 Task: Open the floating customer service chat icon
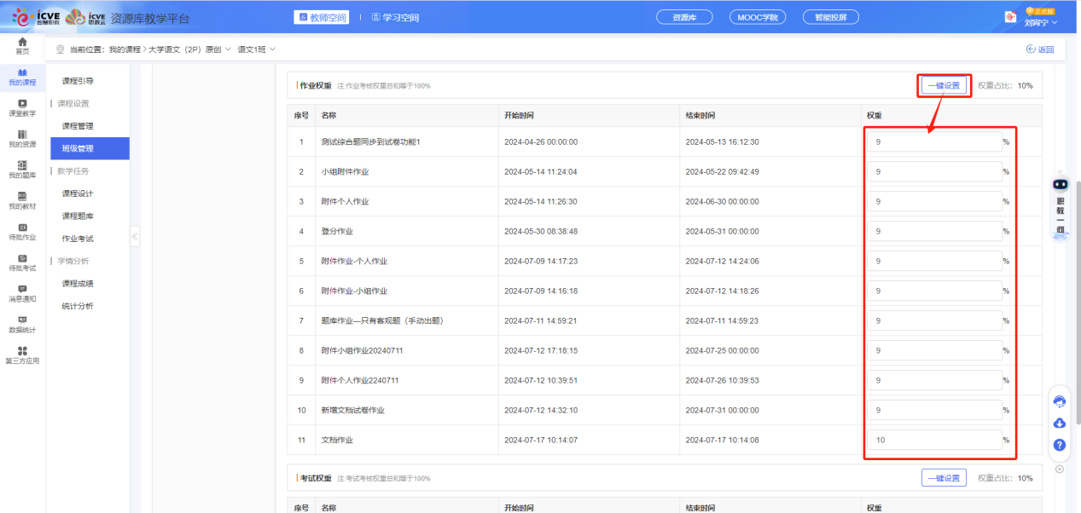(1059, 401)
